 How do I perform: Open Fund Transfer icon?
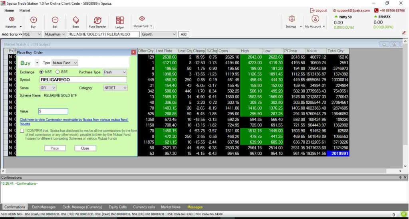(x=97, y=20)
